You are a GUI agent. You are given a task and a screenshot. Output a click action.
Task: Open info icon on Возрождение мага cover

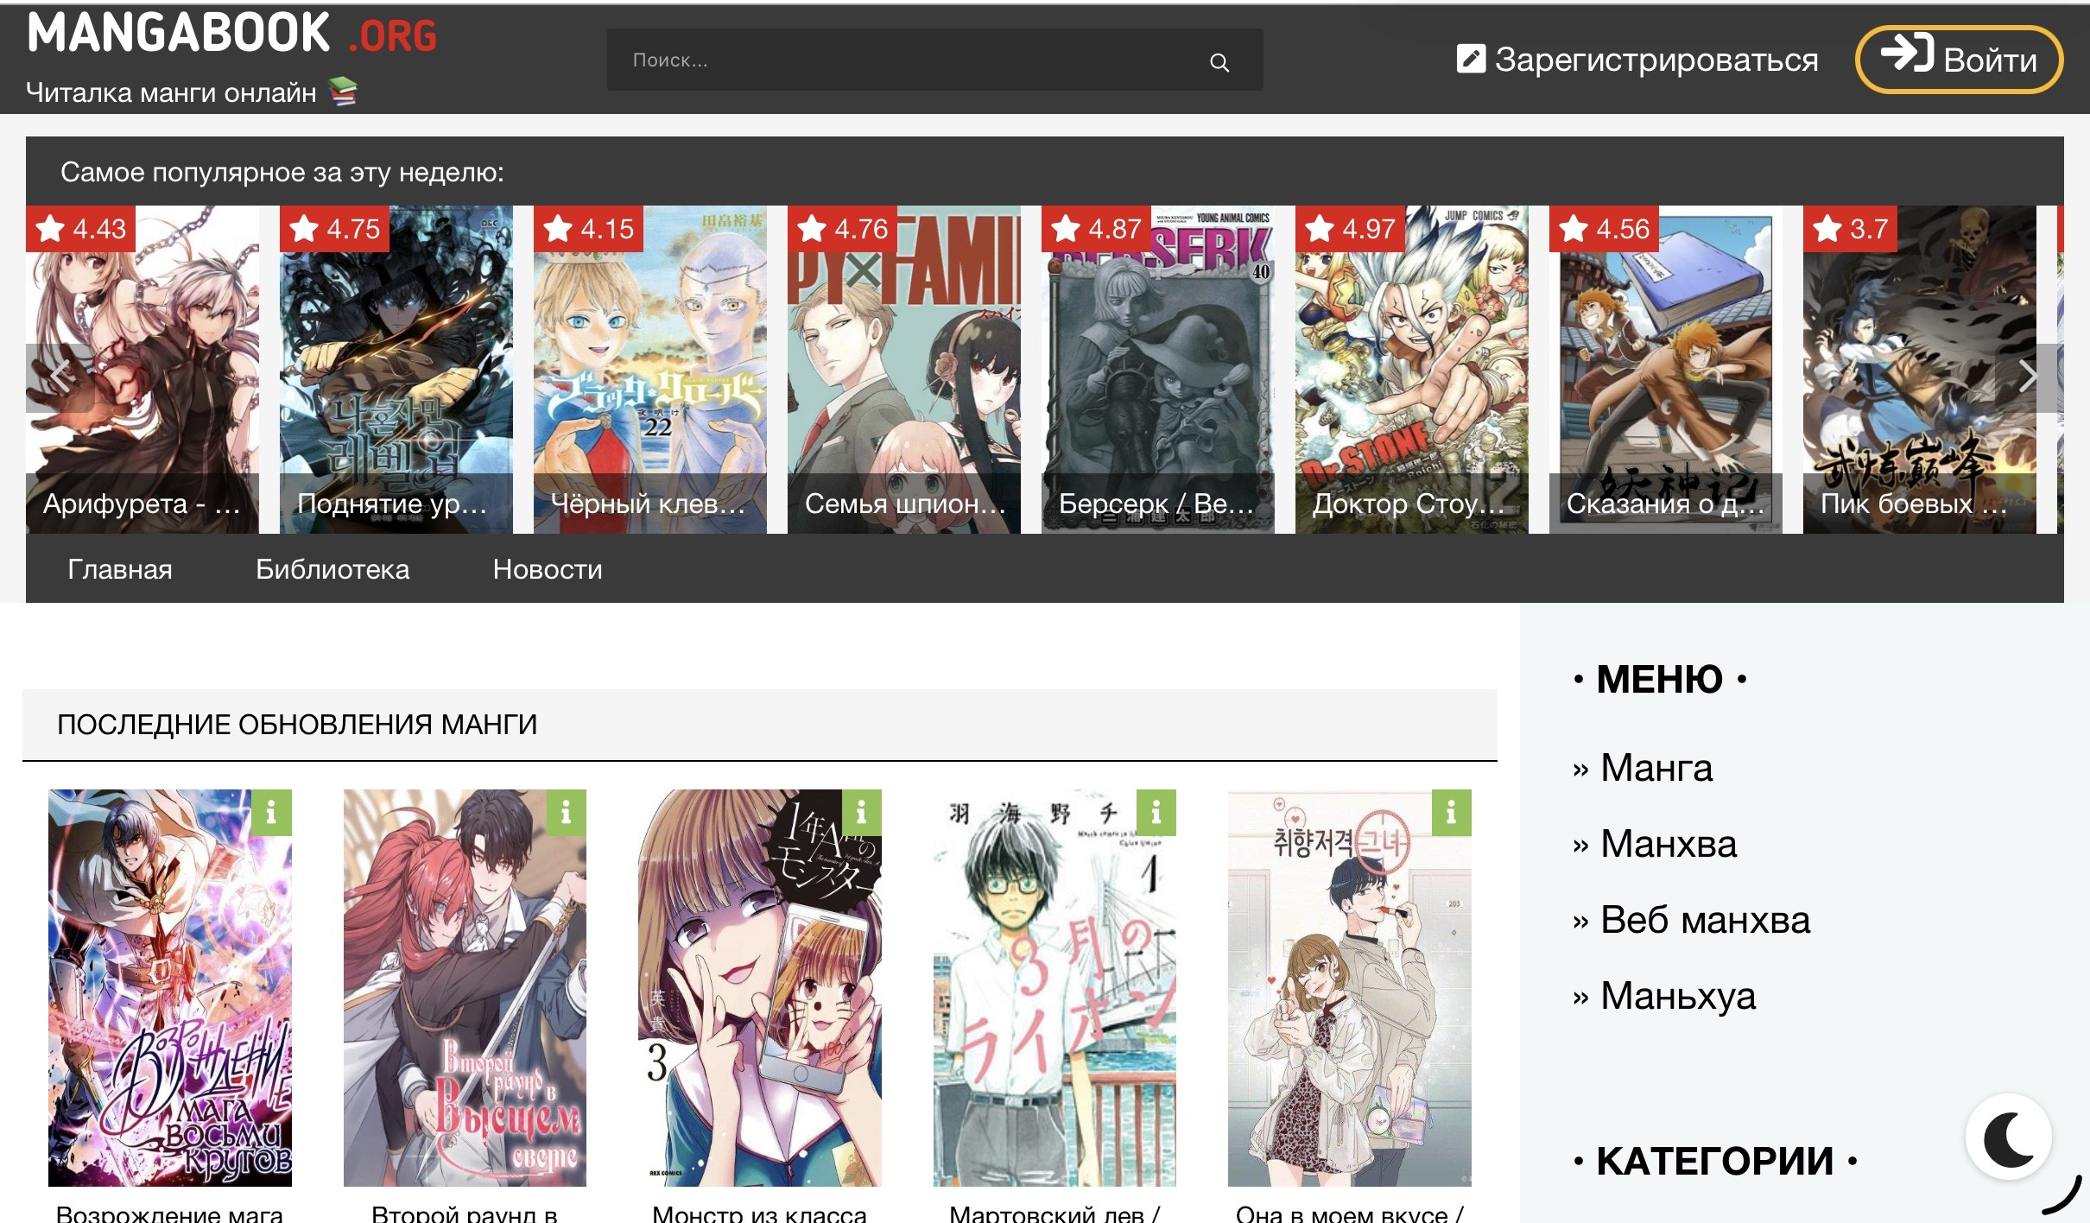click(271, 813)
